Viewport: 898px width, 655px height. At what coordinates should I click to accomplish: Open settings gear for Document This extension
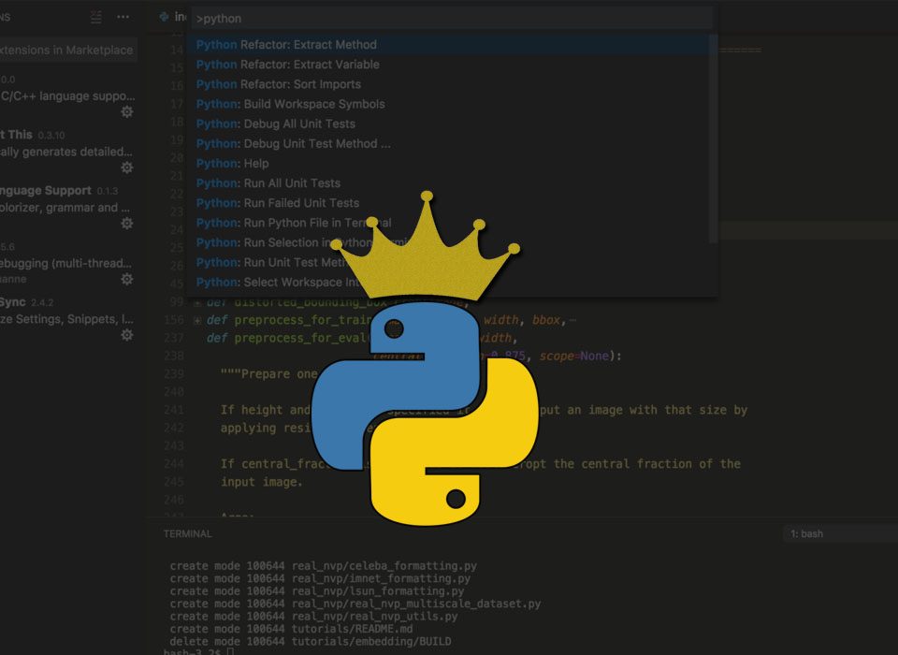pyautogui.click(x=128, y=167)
